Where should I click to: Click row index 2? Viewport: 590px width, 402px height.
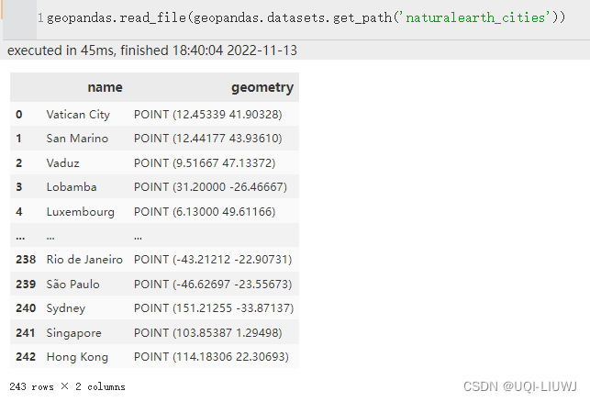19,163
